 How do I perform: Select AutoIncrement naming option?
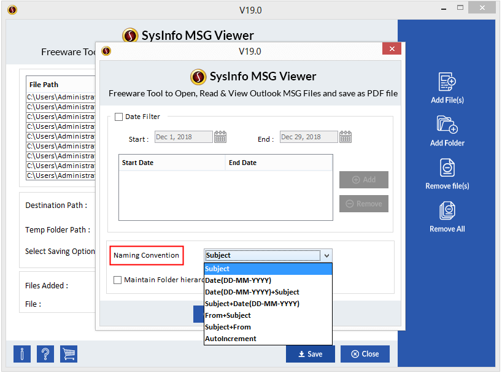point(268,339)
